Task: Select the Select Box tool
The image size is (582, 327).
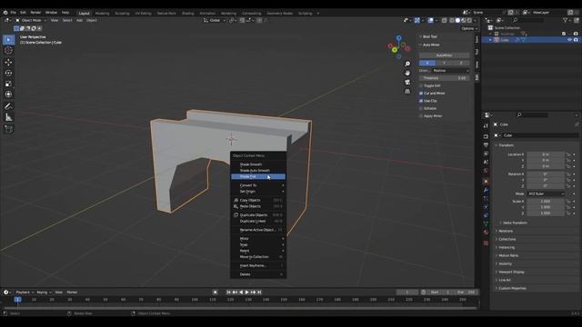Action: 8,40
